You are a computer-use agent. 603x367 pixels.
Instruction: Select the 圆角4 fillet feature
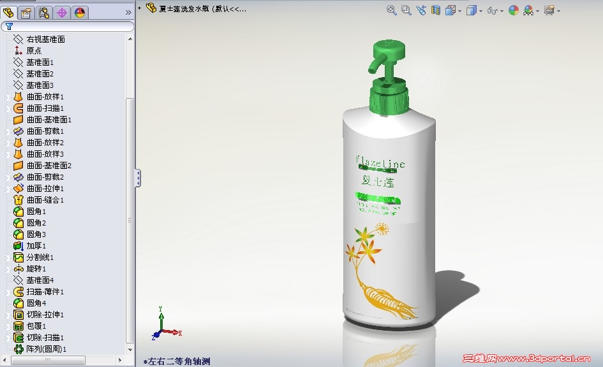36,303
